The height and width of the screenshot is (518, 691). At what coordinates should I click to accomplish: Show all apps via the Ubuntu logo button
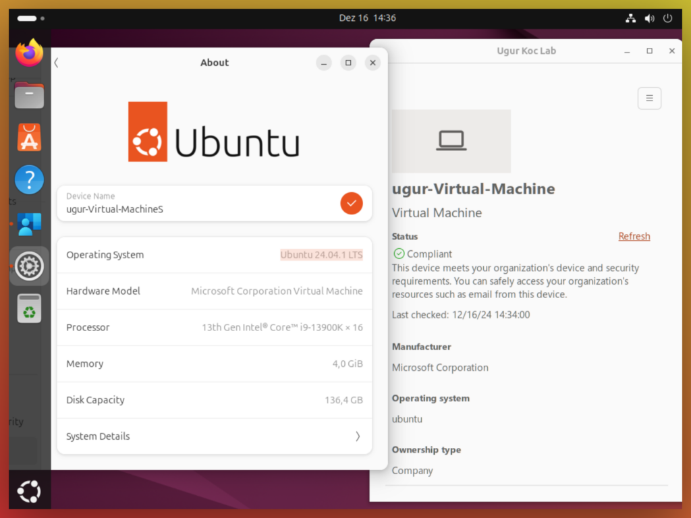[28, 491]
